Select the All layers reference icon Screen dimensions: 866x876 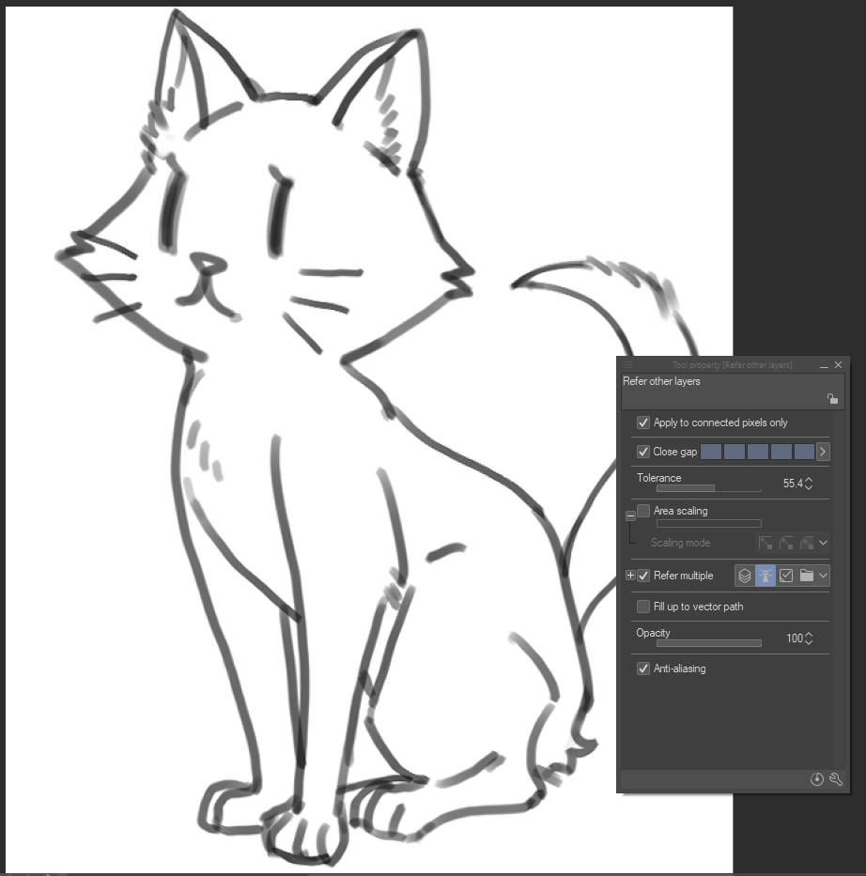point(744,576)
